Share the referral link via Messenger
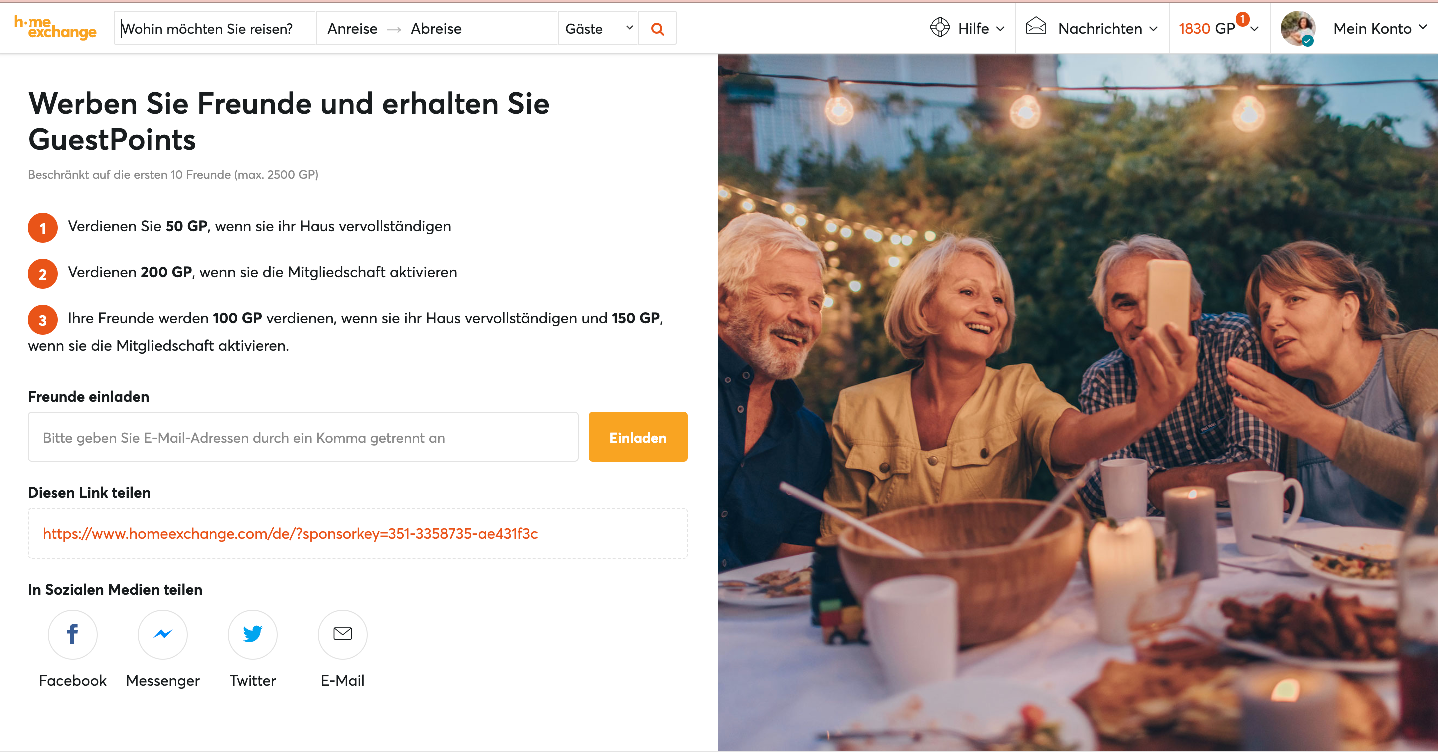1438x752 pixels. pyautogui.click(x=162, y=635)
